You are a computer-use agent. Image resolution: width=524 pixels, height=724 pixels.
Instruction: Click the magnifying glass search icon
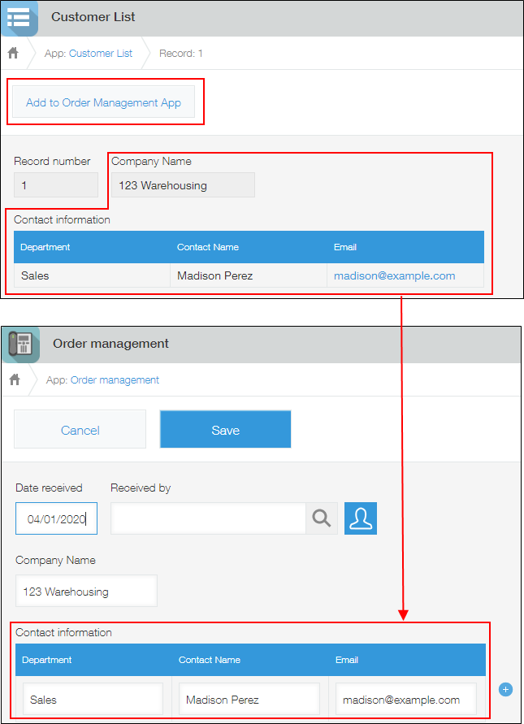tap(322, 518)
